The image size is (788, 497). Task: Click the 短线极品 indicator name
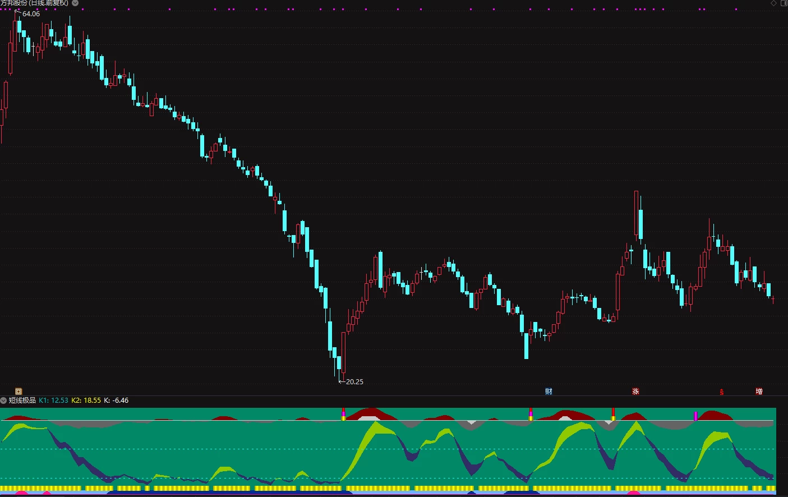click(22, 401)
